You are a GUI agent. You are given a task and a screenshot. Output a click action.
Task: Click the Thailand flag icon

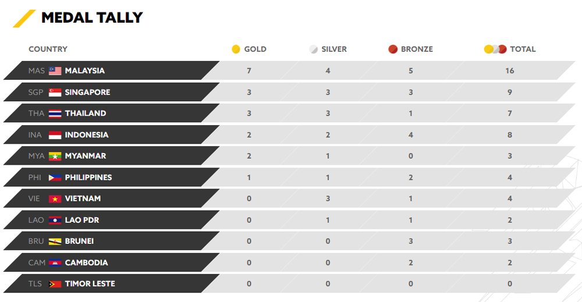(55, 113)
